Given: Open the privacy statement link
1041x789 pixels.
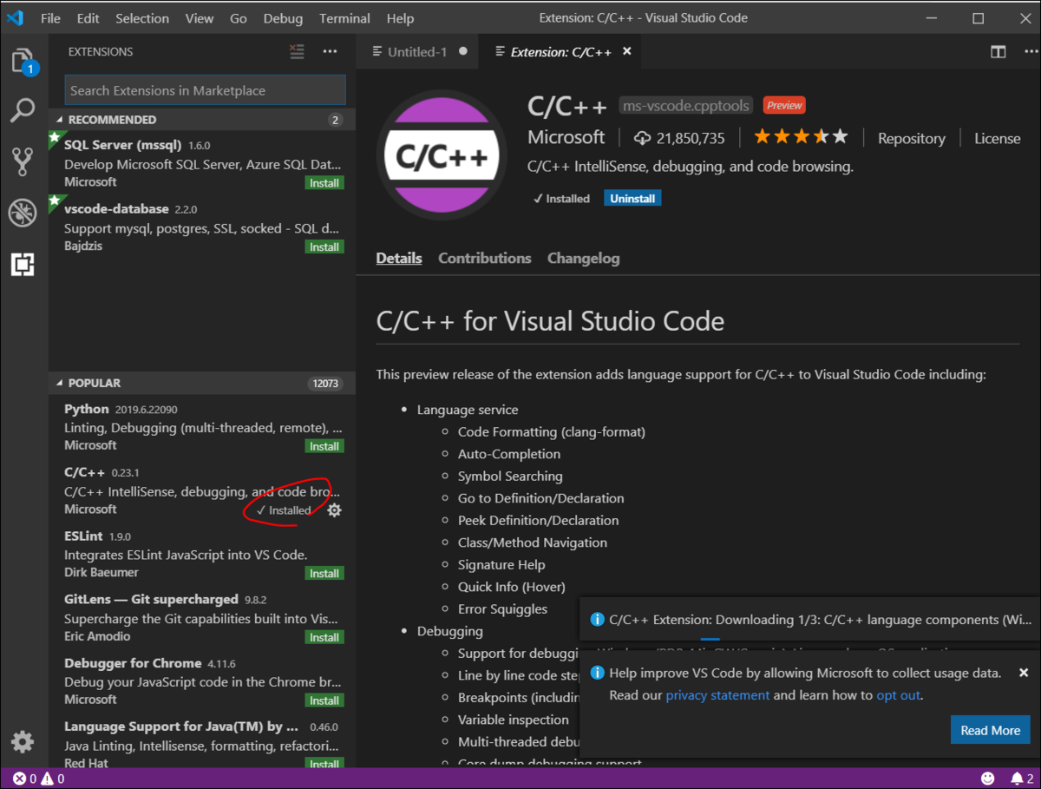Looking at the screenshot, I should [717, 695].
